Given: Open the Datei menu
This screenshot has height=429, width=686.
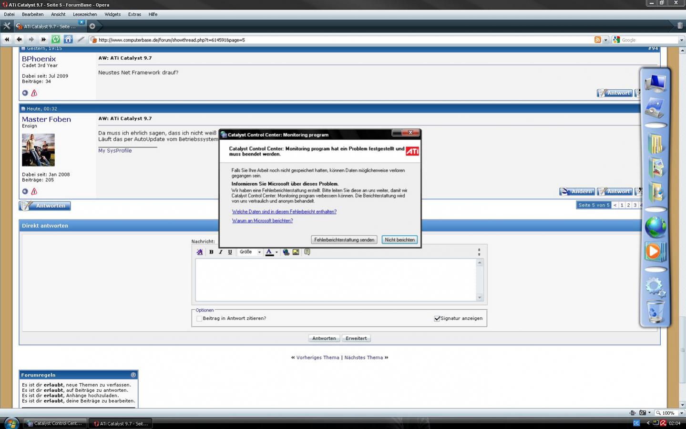Looking at the screenshot, I should tap(9, 14).
